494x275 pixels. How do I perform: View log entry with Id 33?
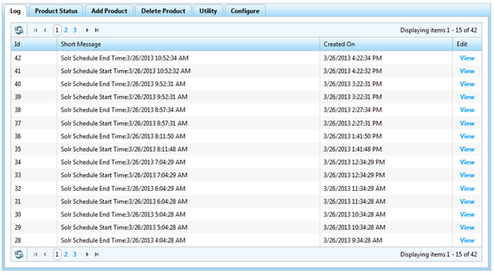point(467,175)
